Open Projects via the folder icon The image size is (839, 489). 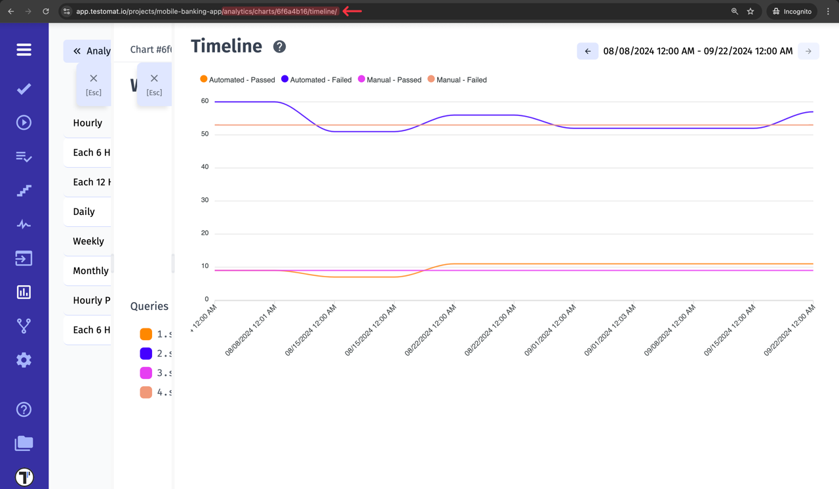pos(24,443)
